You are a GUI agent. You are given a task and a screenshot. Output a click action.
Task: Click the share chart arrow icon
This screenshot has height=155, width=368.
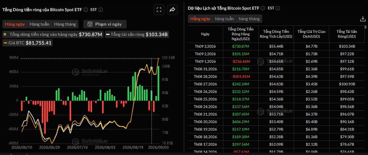coord(173,10)
